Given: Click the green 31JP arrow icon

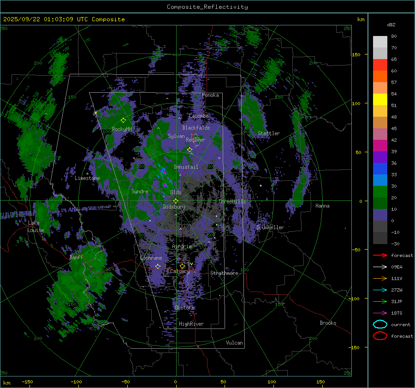Looking at the screenshot, I should 379,301.
